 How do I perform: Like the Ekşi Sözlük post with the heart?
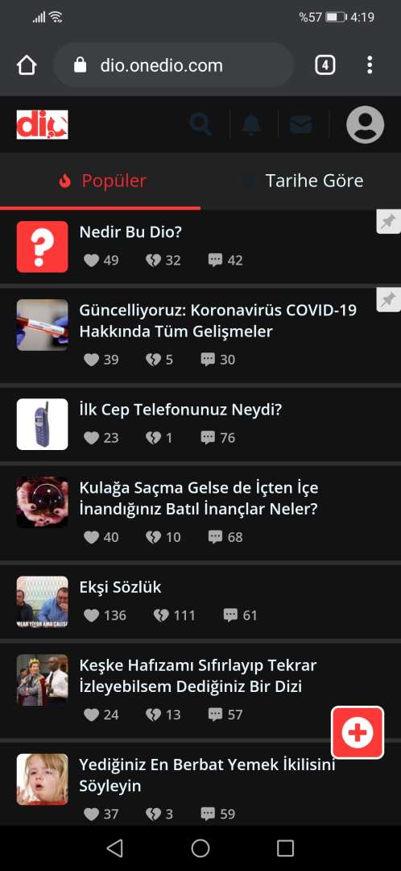92,615
